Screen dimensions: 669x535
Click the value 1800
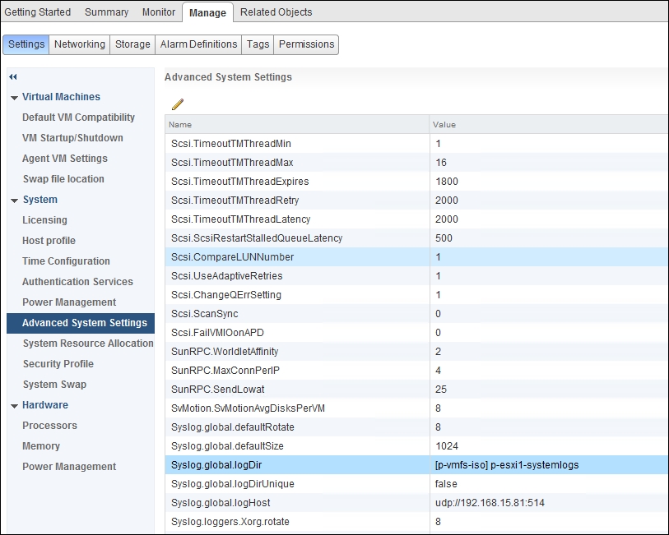point(447,182)
